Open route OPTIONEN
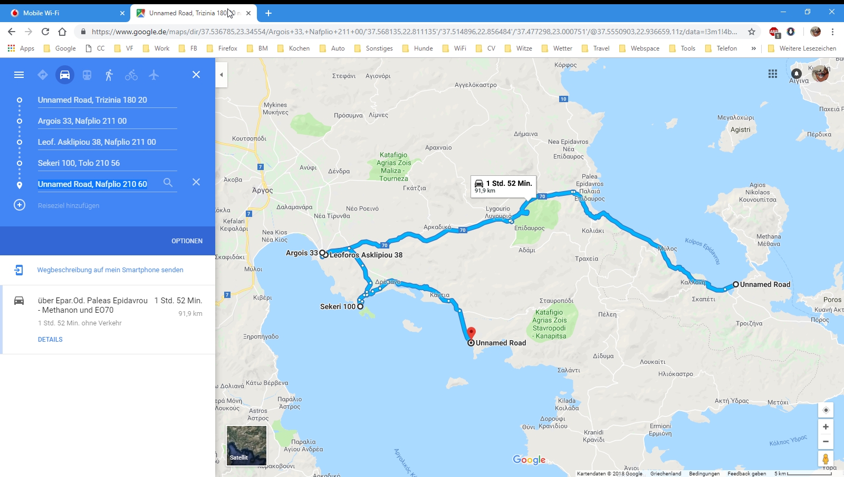The height and width of the screenshot is (477, 844). click(187, 241)
